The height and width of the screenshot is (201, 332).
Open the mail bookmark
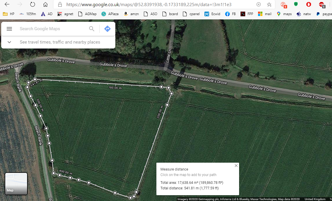[265, 14]
